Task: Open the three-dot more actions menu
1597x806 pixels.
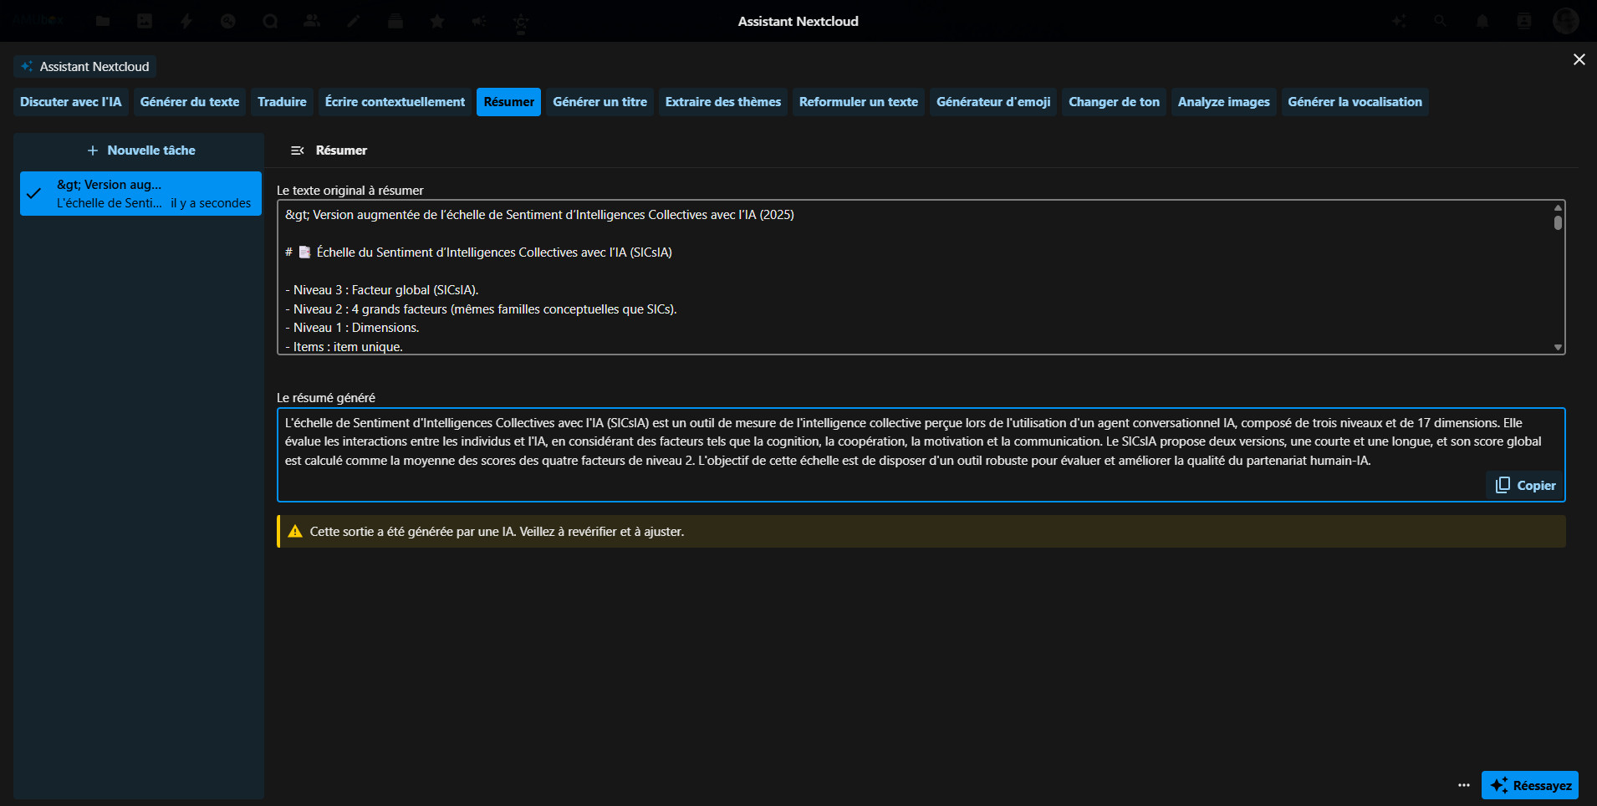Action: [x=1463, y=785]
